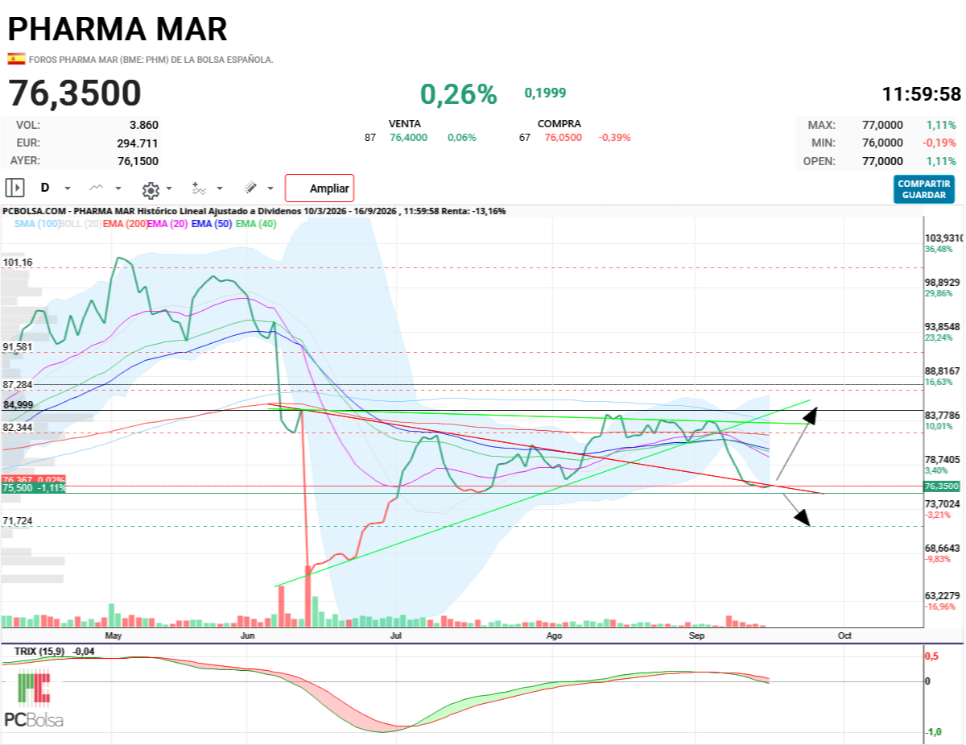Viewport: 966px width, 745px height.
Task: Click the 0,26% change value
Action: pos(459,94)
